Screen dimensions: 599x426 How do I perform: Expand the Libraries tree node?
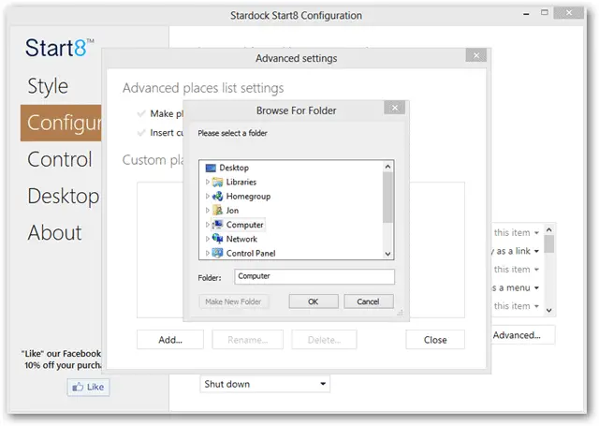coord(208,182)
